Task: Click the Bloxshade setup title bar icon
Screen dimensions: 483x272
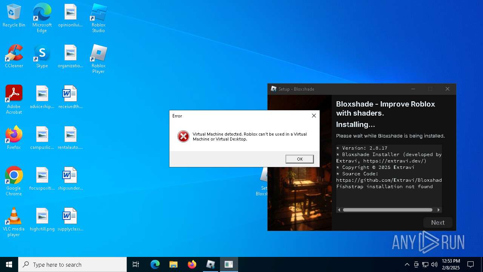Action: click(274, 89)
